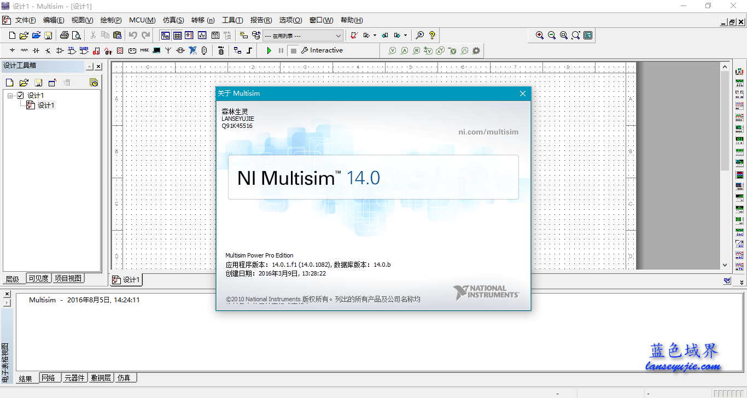Select the 设计1 schematic sheet in tree
This screenshot has width=747, height=398.
[x=41, y=106]
